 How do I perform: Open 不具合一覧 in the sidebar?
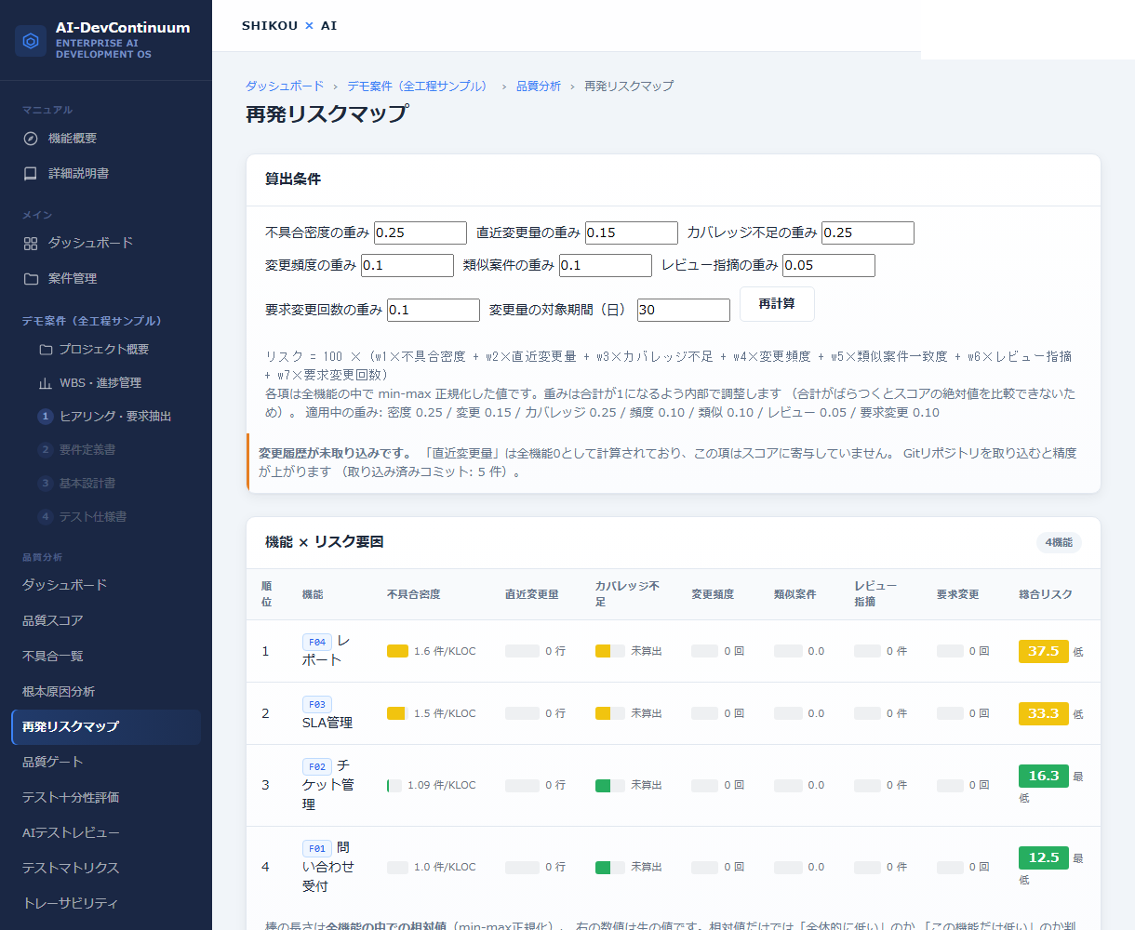coord(106,657)
